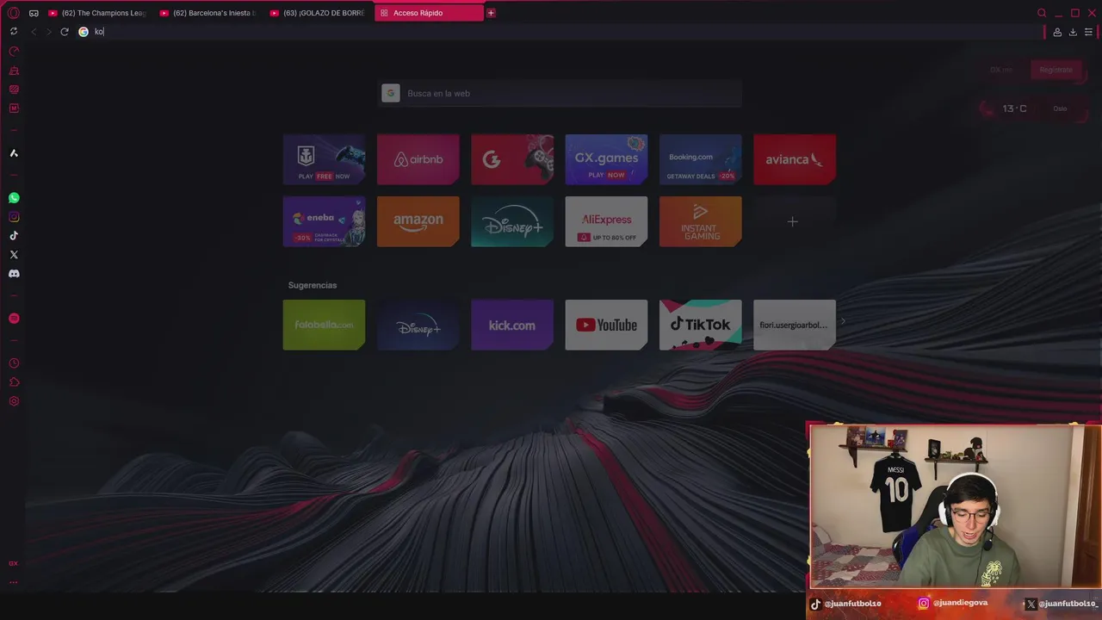Open the AliExpress speed dial tile
The image size is (1102, 620).
tap(606, 221)
